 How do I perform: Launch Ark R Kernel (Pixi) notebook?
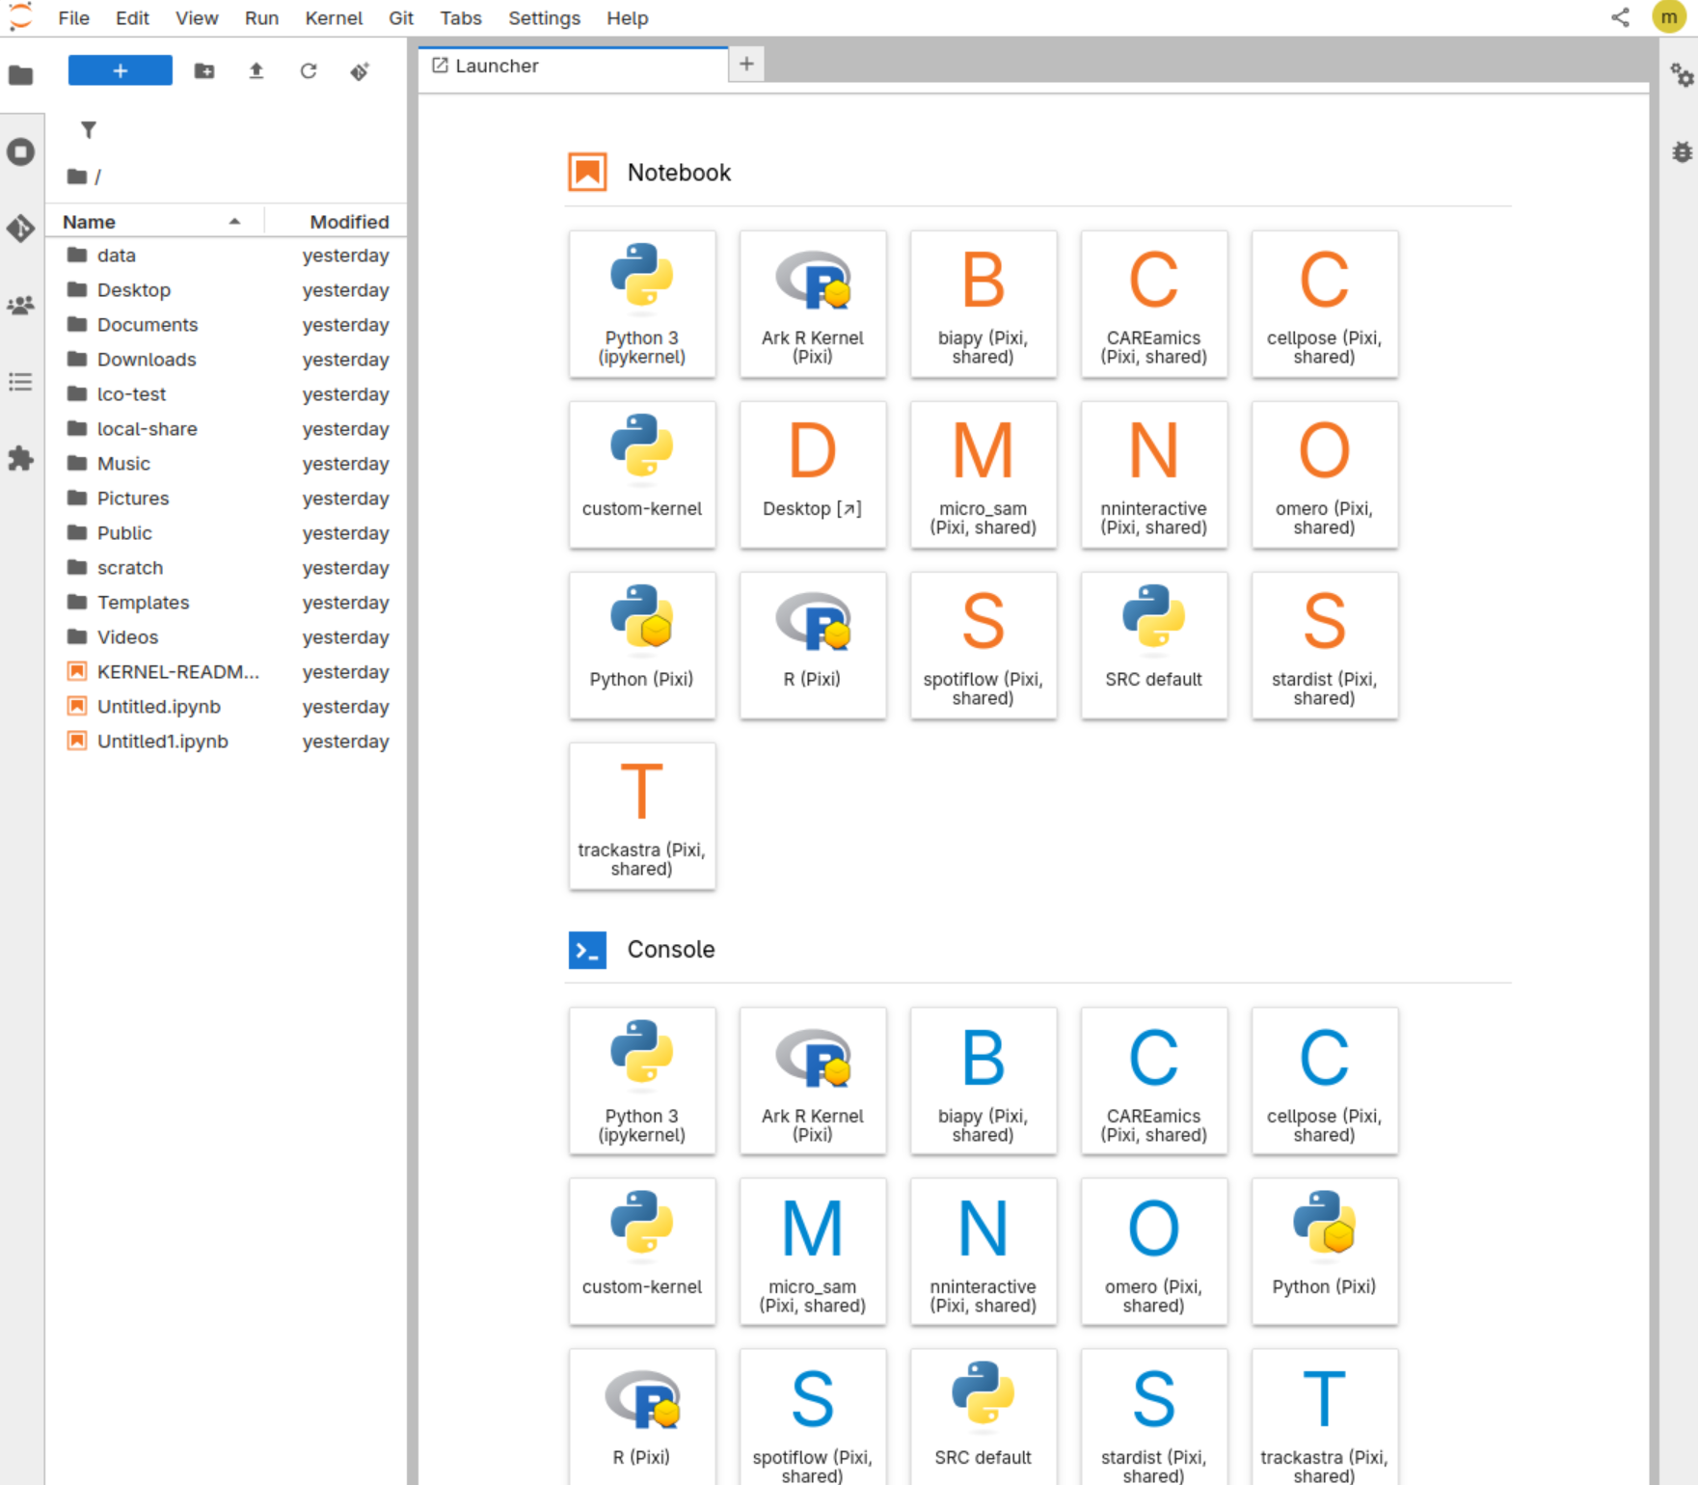(813, 304)
